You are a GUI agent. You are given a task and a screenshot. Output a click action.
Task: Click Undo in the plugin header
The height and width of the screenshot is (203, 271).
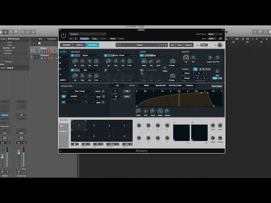113,38
